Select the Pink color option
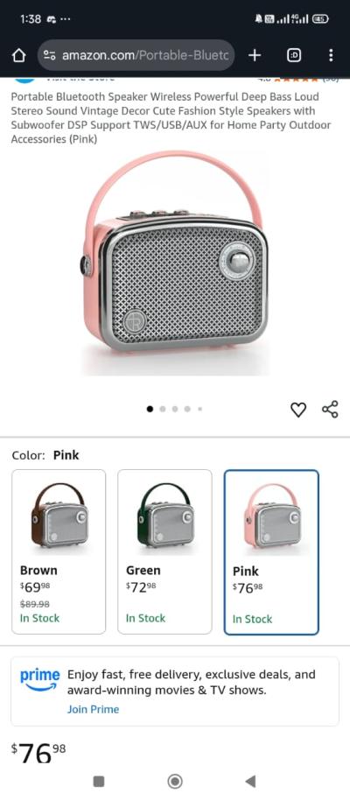Screen dimensions: 350x800 (271, 552)
